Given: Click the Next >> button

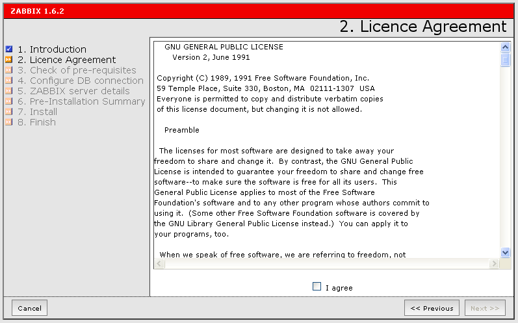Looking at the screenshot, I should pos(485,308).
